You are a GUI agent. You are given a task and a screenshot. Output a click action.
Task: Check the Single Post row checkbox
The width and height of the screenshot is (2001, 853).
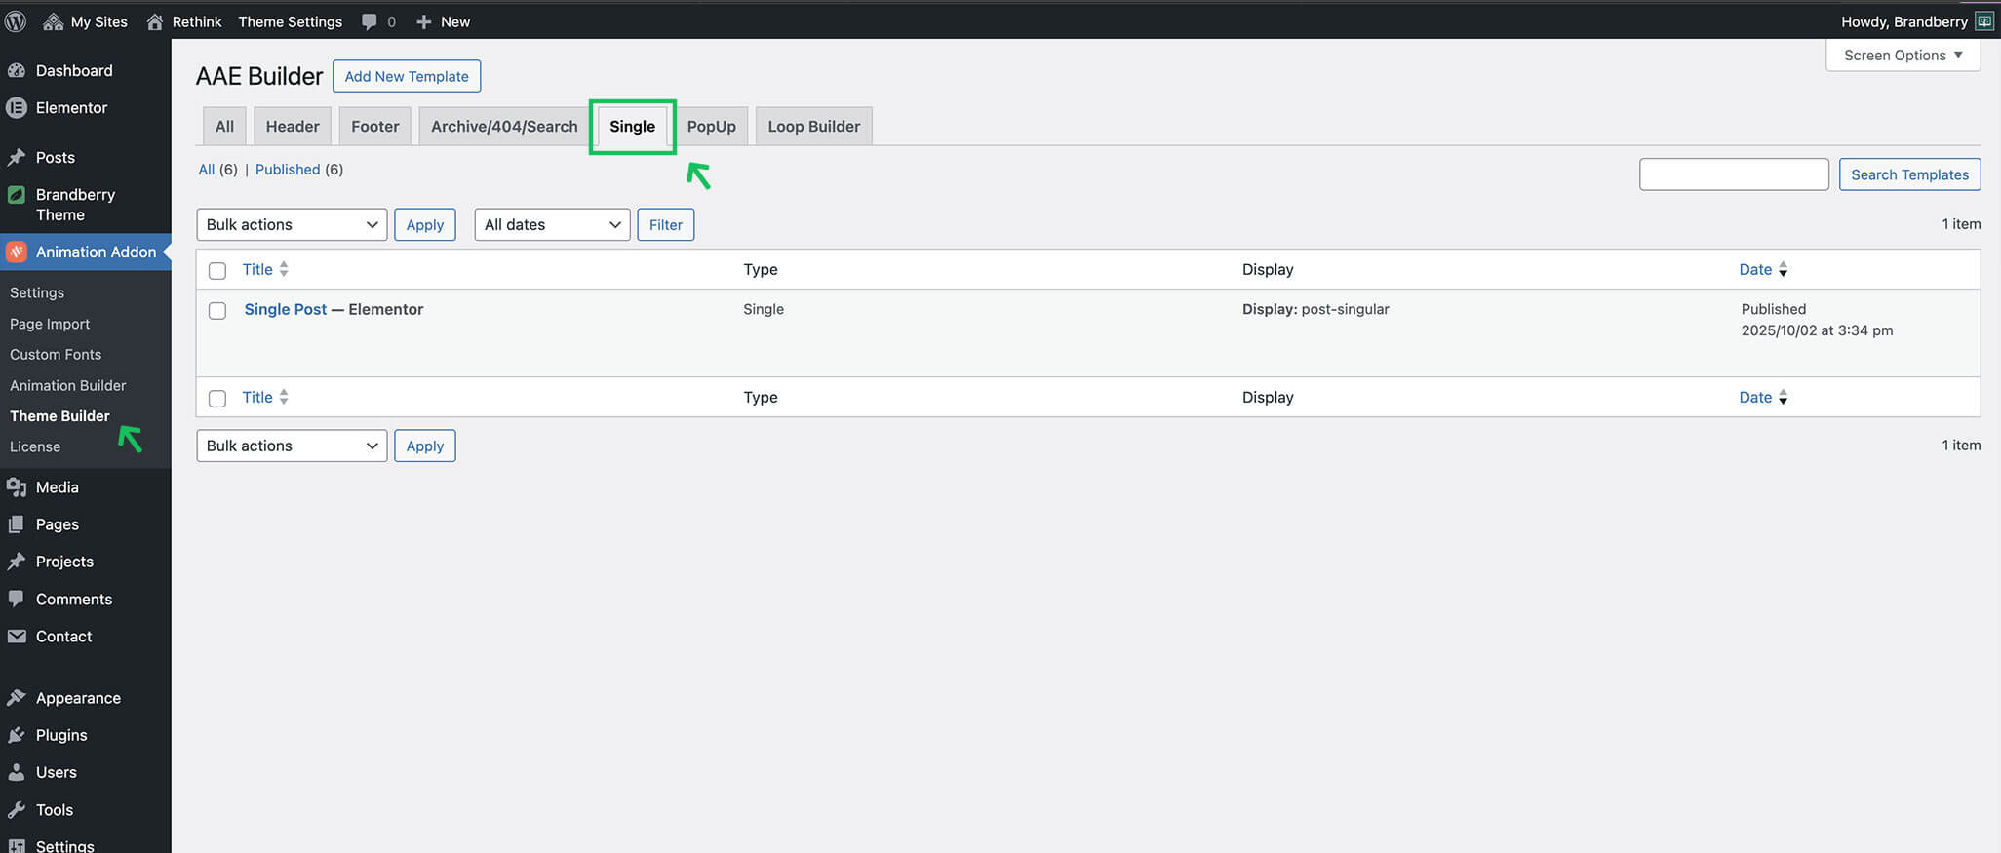[217, 311]
